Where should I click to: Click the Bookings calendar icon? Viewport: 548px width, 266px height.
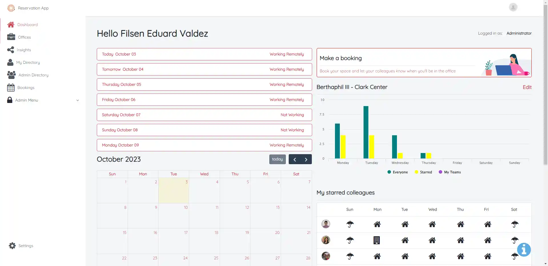pos(11,88)
